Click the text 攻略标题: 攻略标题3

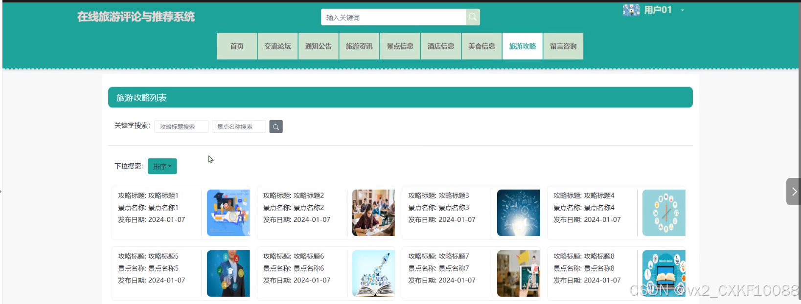coord(439,195)
